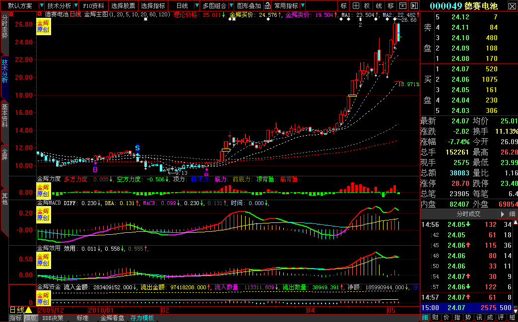The image size is (518, 322).
Task: Open the 多图组合 dropdown arrow
Action: (x=231, y=5)
